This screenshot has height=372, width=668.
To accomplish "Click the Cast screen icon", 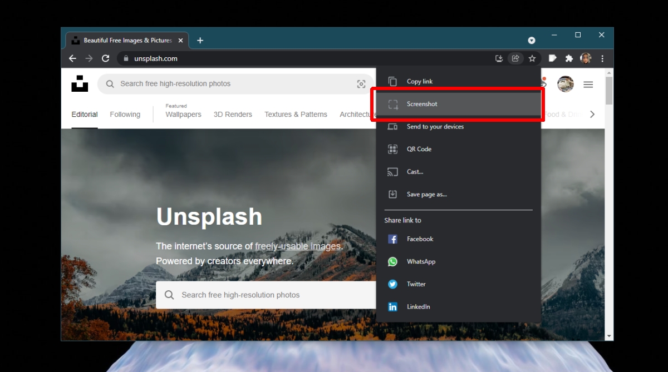I will coord(392,172).
